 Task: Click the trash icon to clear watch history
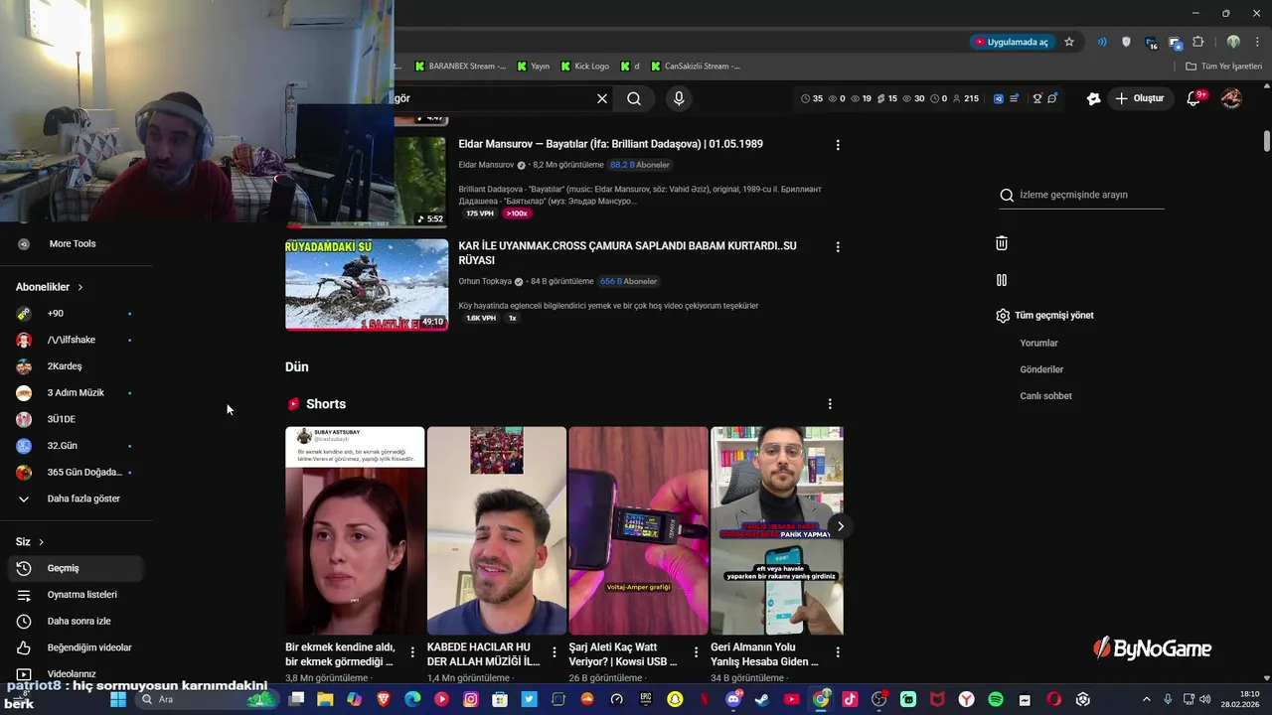1002,243
